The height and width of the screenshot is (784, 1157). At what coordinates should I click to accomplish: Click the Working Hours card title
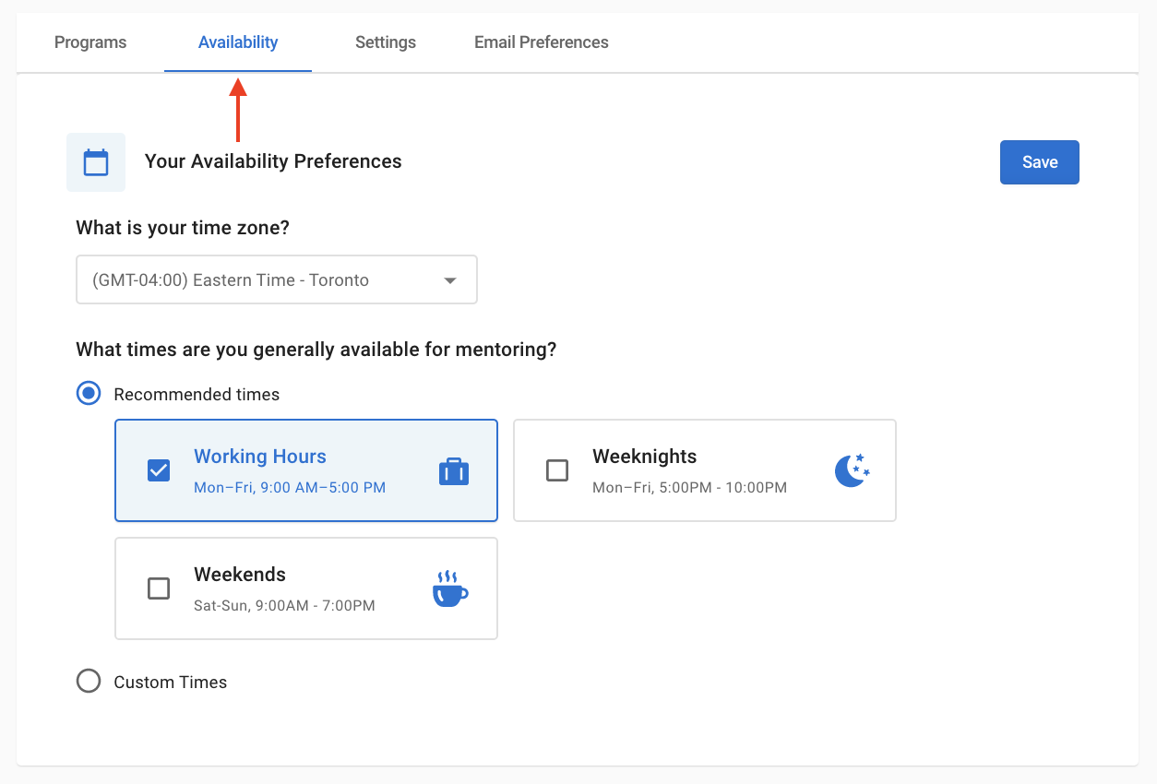tap(260, 457)
